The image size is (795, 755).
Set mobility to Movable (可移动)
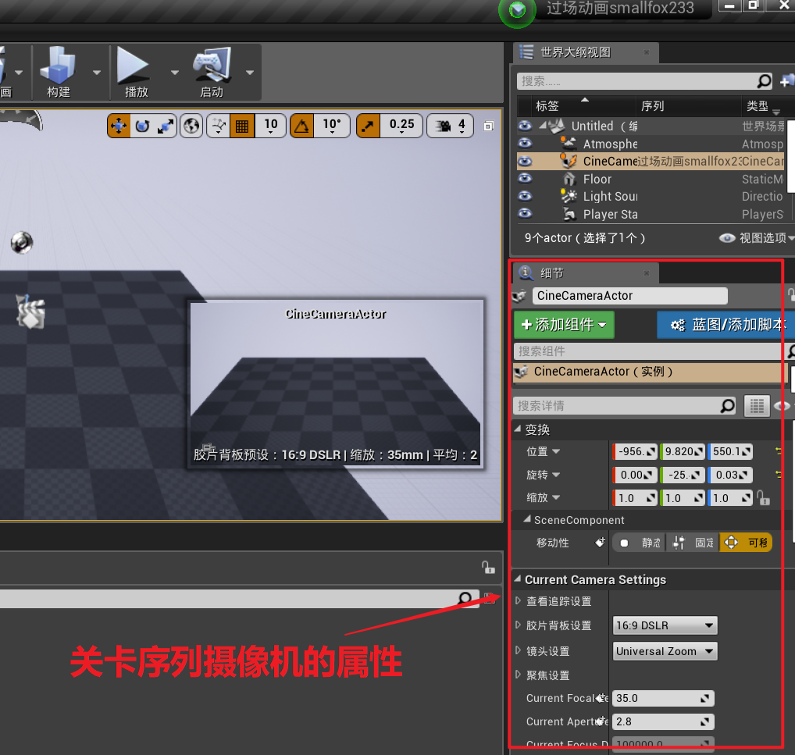745,543
